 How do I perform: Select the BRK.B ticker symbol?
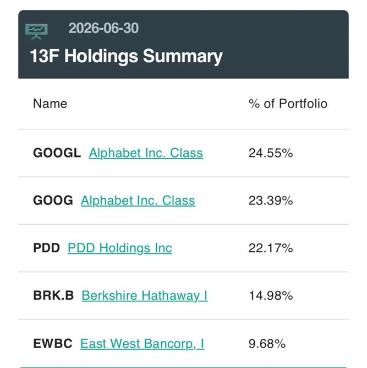click(53, 295)
